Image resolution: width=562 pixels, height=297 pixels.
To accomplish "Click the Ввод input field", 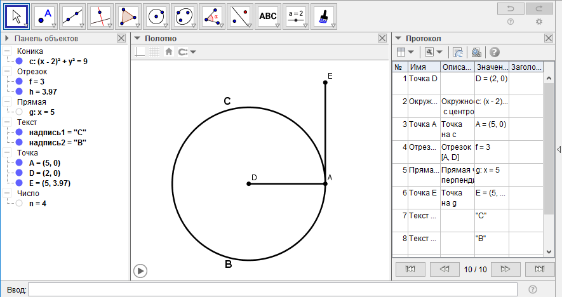I will (x=272, y=289).
